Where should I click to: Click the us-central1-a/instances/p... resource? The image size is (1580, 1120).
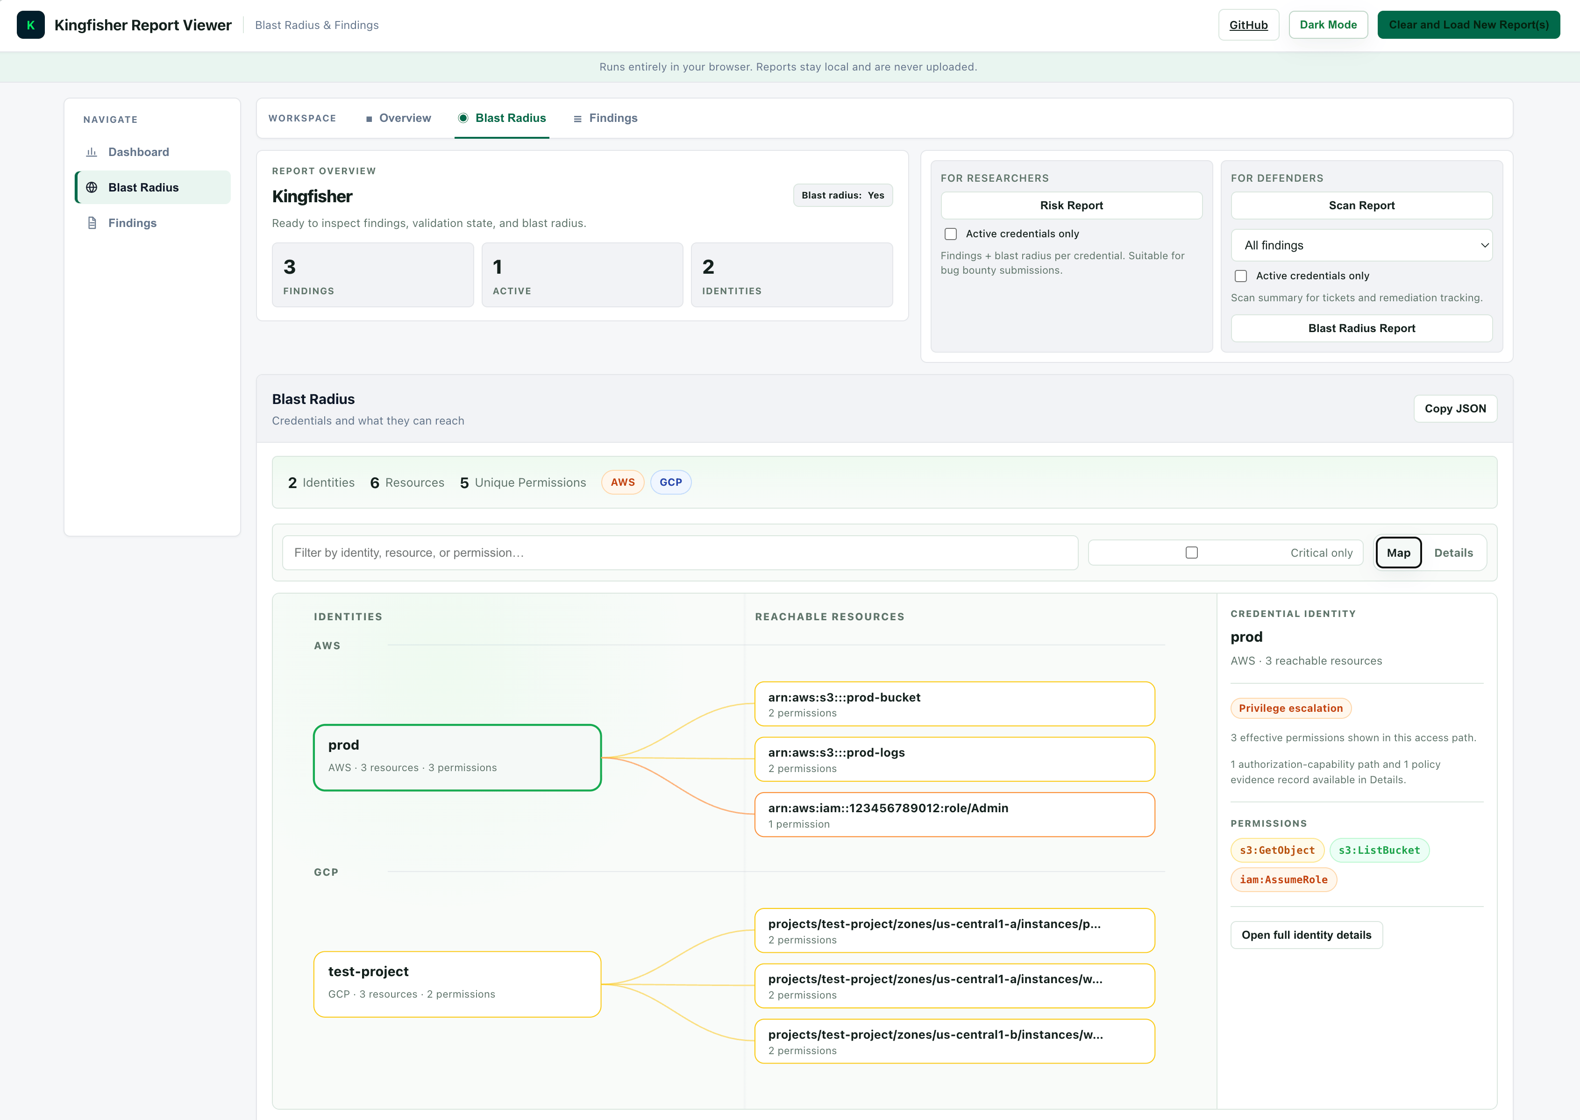tap(954, 930)
